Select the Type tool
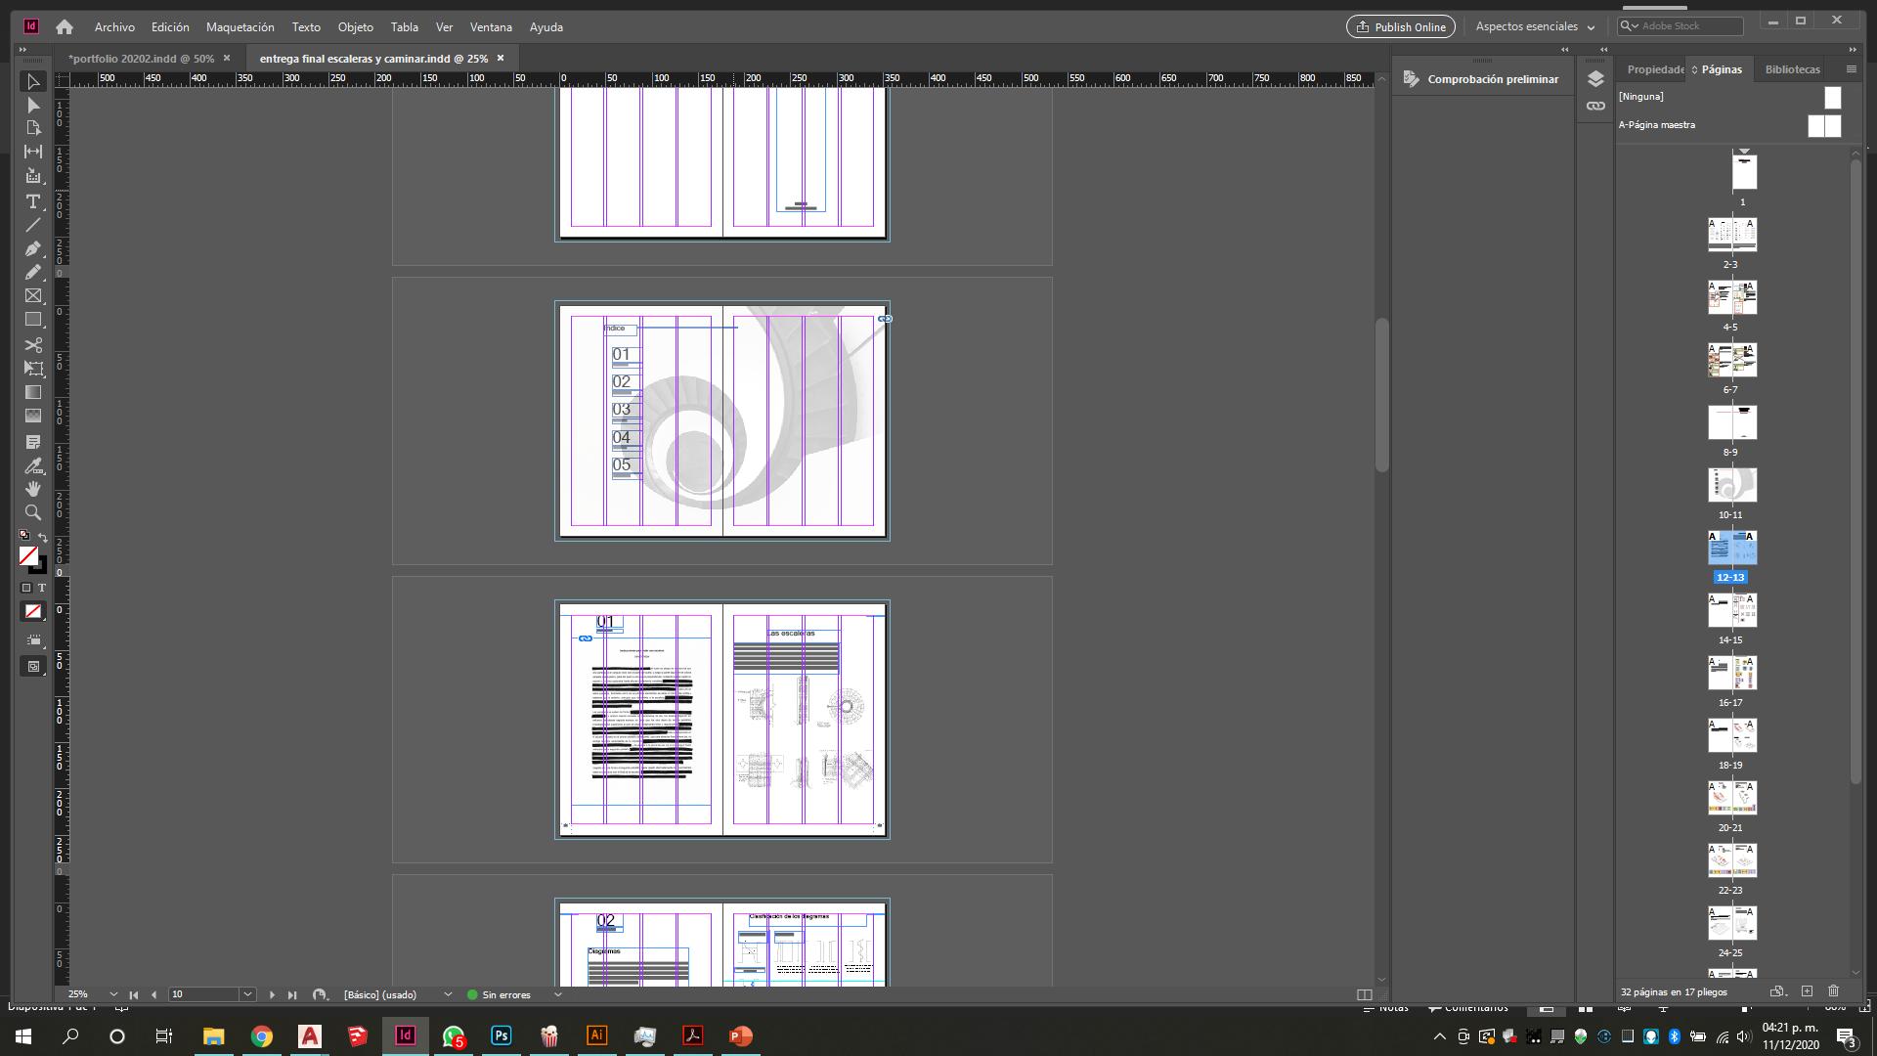Viewport: 1877px width, 1056px height. (33, 201)
